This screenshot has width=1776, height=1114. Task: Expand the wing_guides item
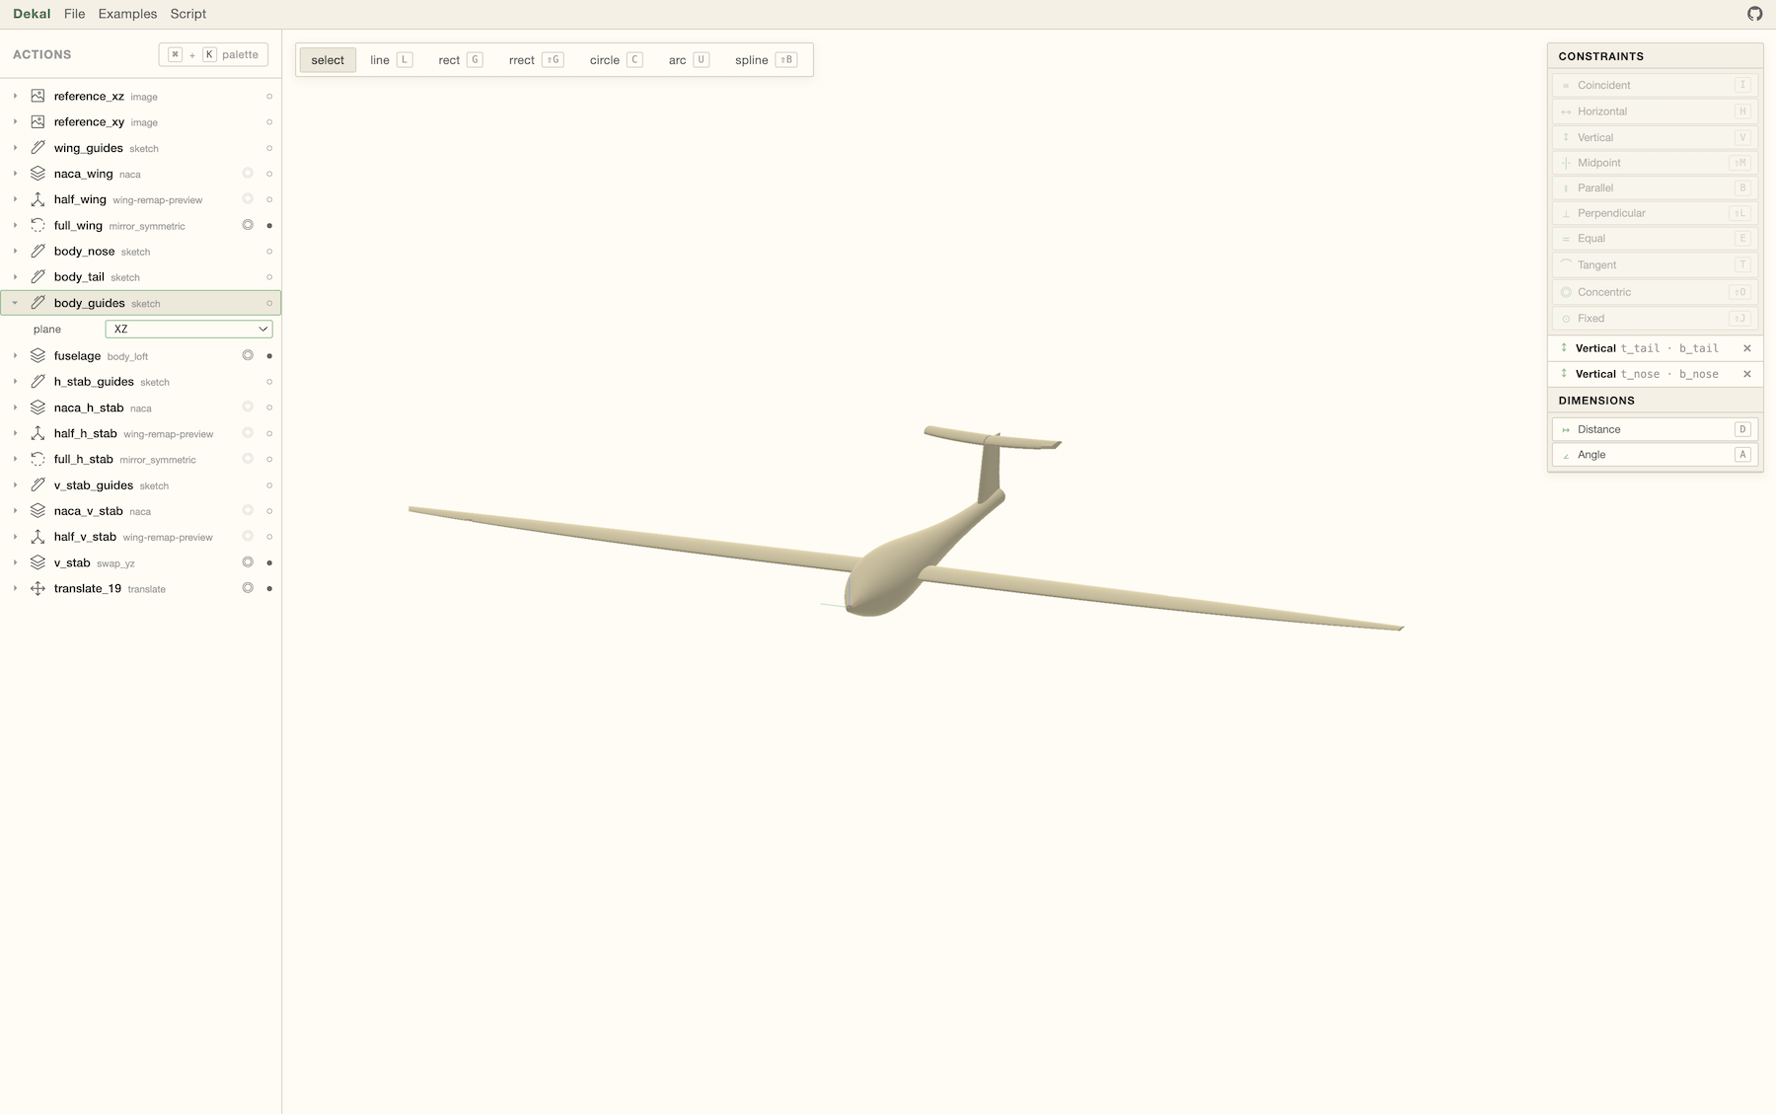15,148
